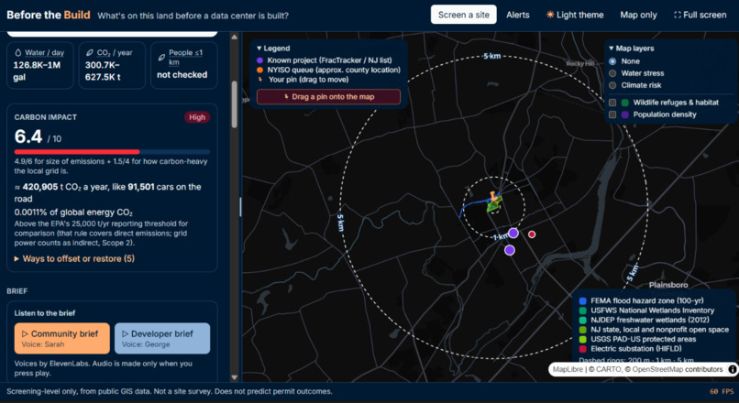Click the Your pin legend icon
Viewport: 739px width, 403px height.
(259, 79)
